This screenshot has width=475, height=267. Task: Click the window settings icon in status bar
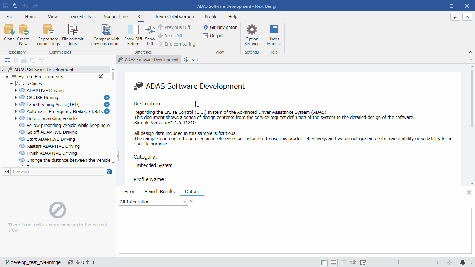363,262
